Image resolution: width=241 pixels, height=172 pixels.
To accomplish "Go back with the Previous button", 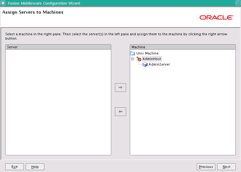I will click(206, 167).
